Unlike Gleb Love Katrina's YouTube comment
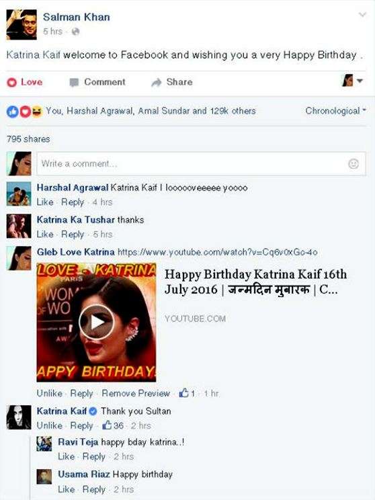Viewport: 375px width, 500px height. [x=50, y=393]
